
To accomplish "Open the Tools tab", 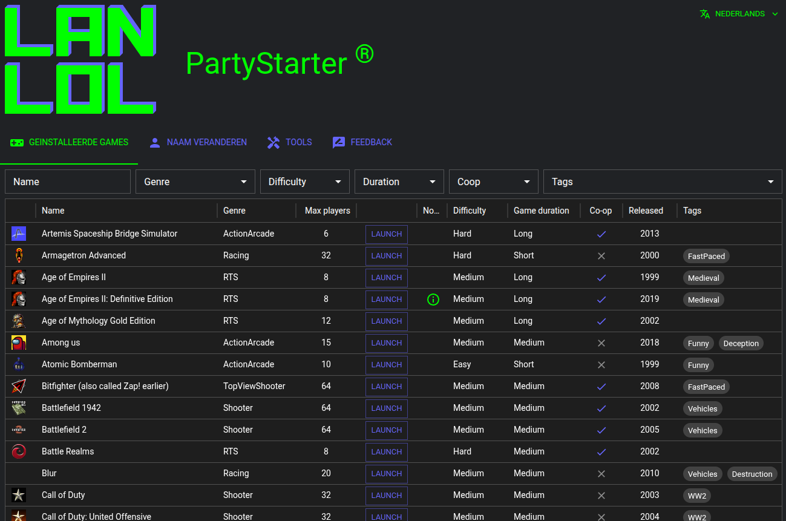I will [x=290, y=142].
